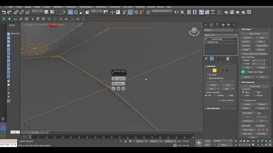Select the Multi preview selection radio
273x153 pixels.
point(227,96)
